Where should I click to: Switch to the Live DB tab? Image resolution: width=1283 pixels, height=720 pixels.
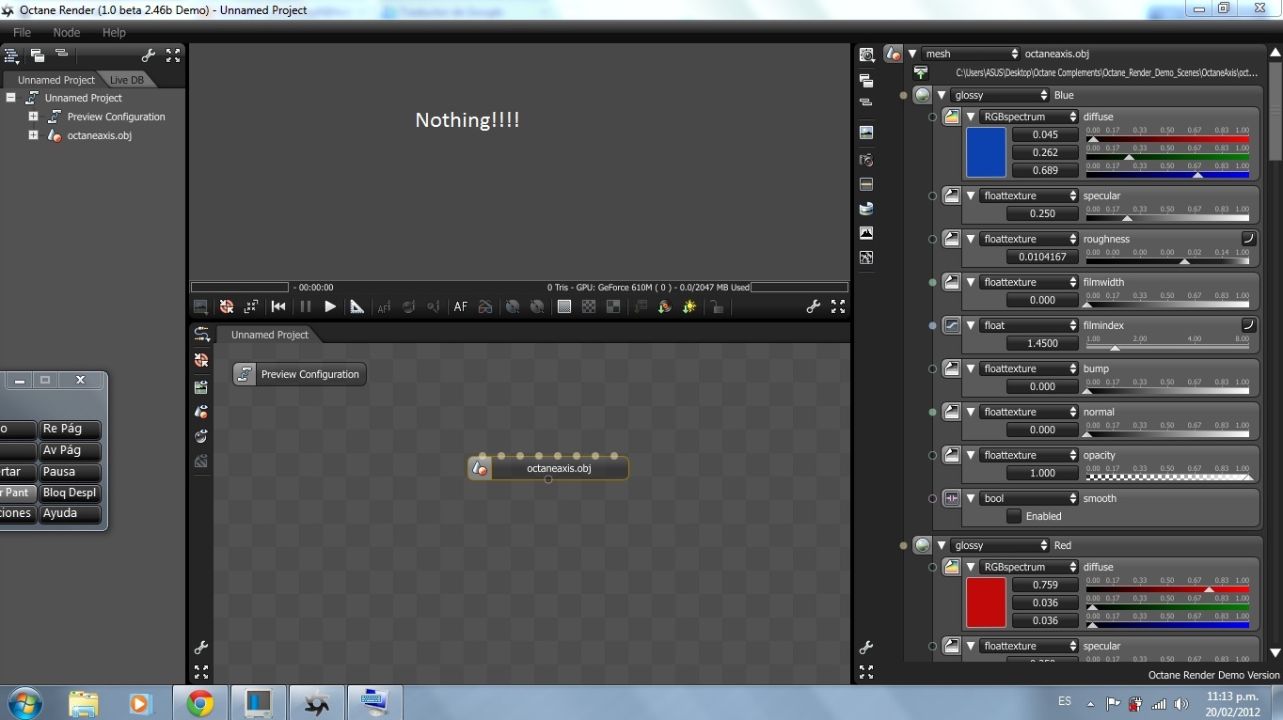(x=126, y=80)
